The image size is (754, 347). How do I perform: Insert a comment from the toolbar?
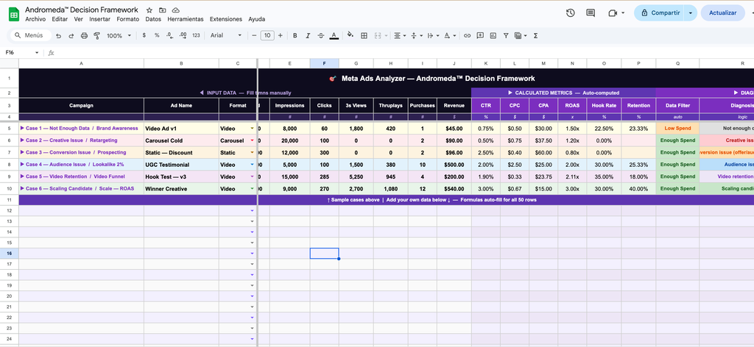[x=480, y=35]
